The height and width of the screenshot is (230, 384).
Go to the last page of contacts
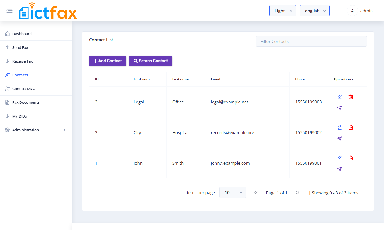(297, 192)
